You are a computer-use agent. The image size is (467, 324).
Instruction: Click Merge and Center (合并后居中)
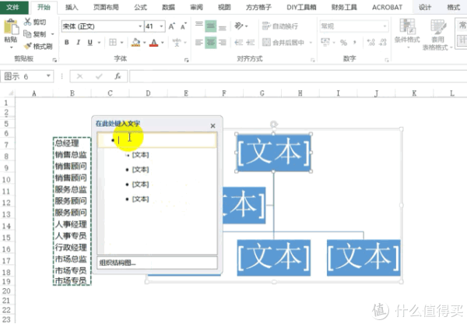pos(283,43)
